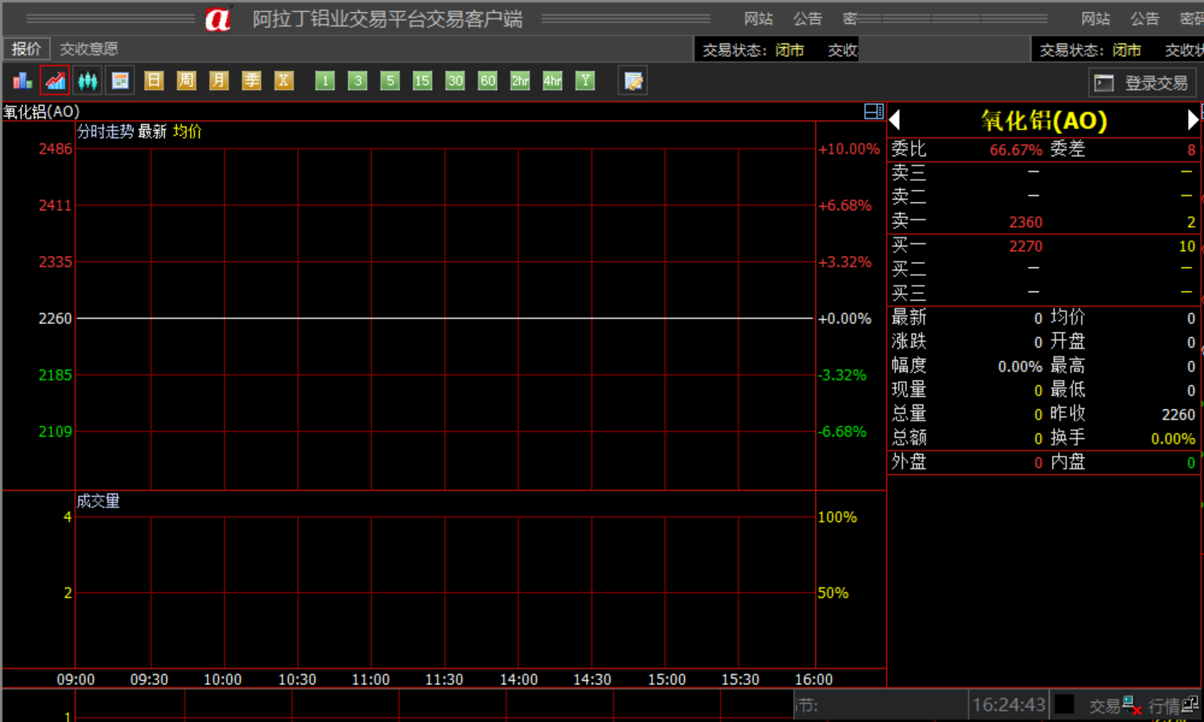Open the first 网站 menu item
The image size is (1204, 722).
click(x=759, y=18)
